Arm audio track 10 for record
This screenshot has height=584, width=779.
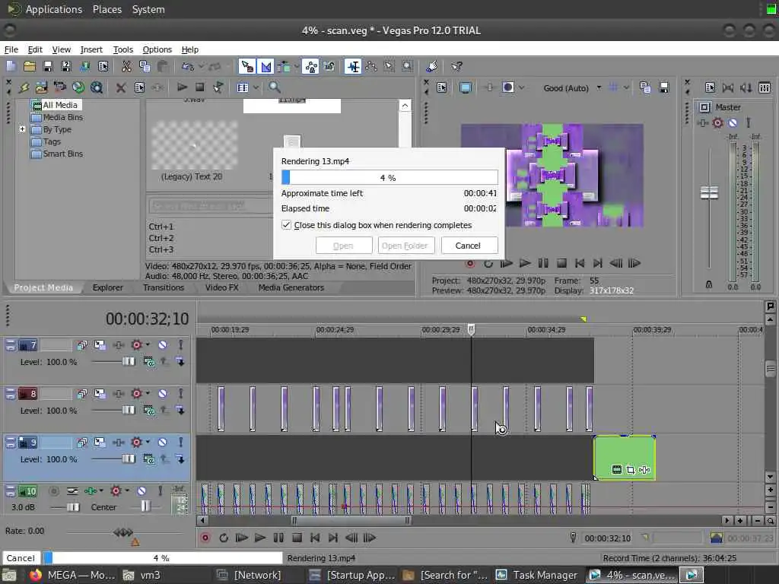pos(54,491)
